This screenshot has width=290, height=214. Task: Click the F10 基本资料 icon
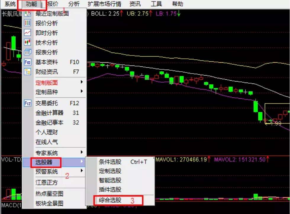(28, 62)
